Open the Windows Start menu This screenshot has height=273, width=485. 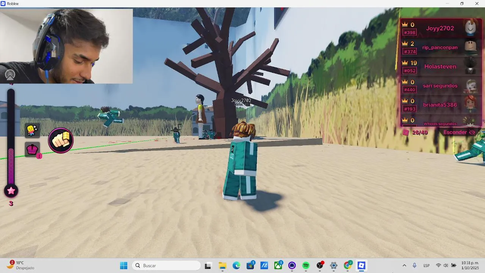124,266
